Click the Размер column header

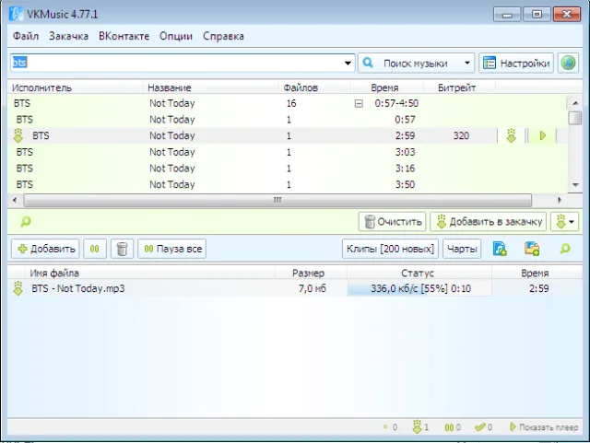[x=311, y=273]
